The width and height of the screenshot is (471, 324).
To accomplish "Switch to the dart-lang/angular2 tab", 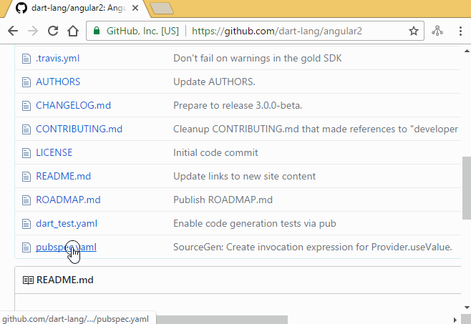I will click(x=77, y=8).
